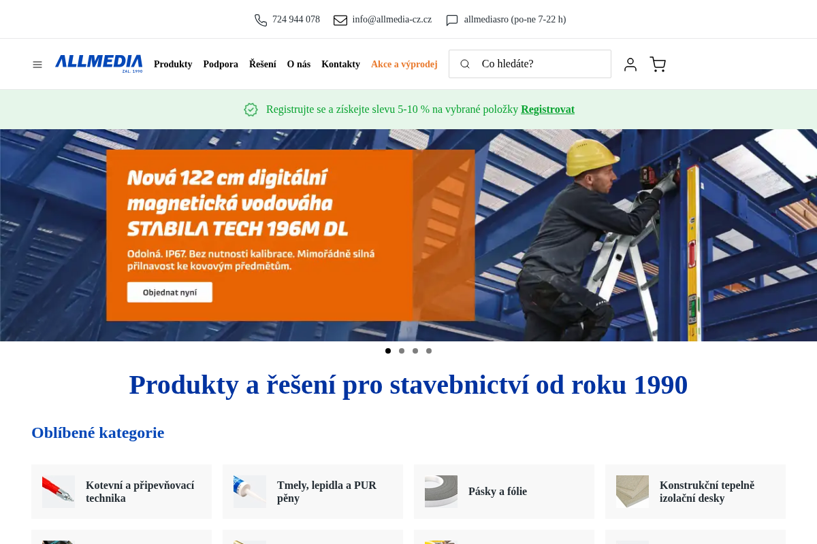This screenshot has height=544, width=817.
Task: Click the grey tape roll thumbnail
Action: click(441, 492)
